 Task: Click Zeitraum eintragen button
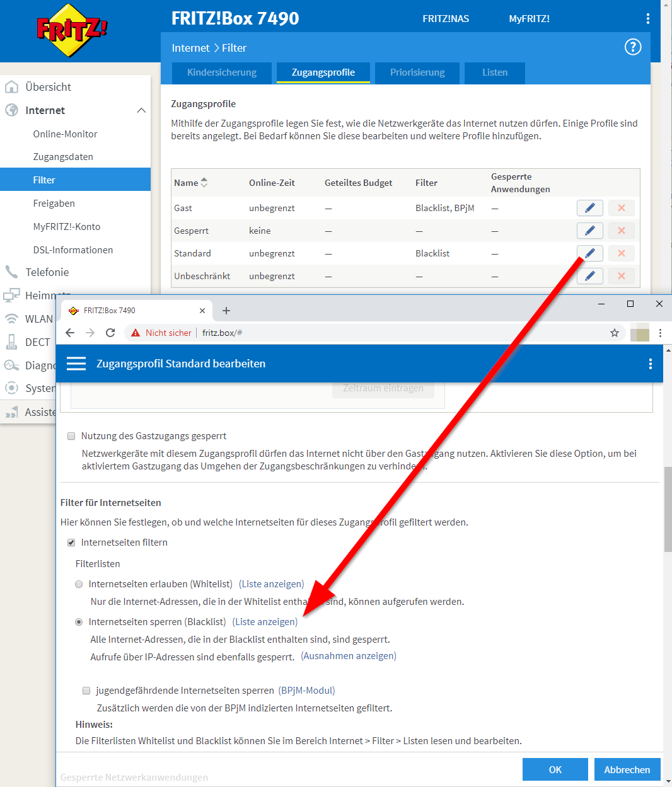[x=383, y=388]
